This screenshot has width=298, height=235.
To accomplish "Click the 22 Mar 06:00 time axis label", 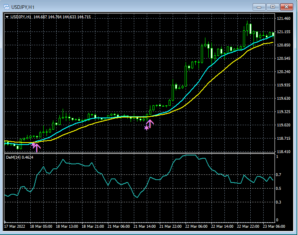I will pyautogui.click(x=195, y=227).
